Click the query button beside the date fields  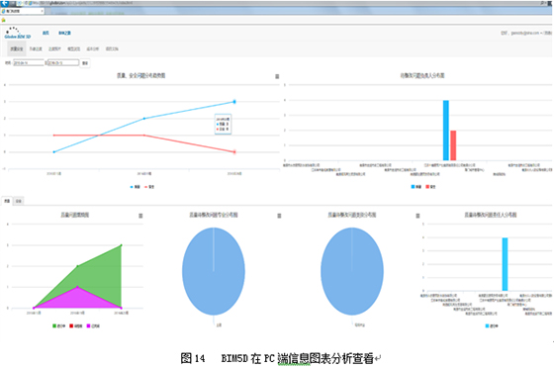click(x=85, y=63)
